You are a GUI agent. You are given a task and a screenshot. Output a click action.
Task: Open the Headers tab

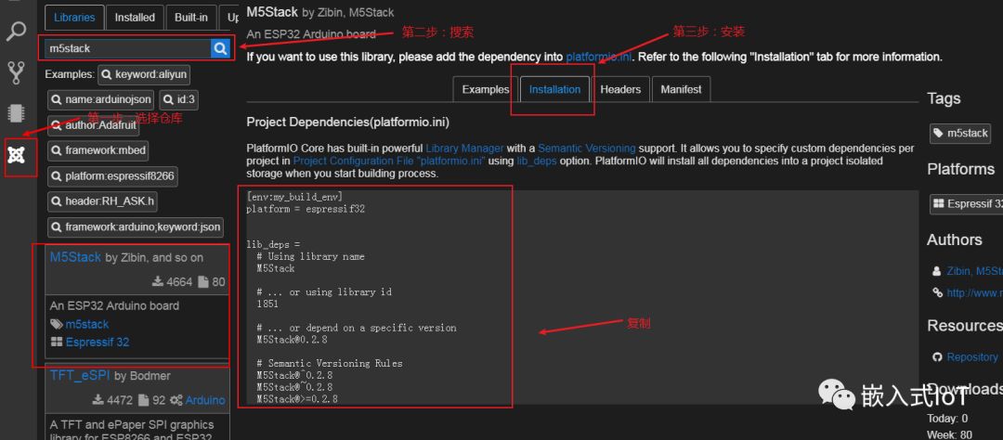(620, 89)
